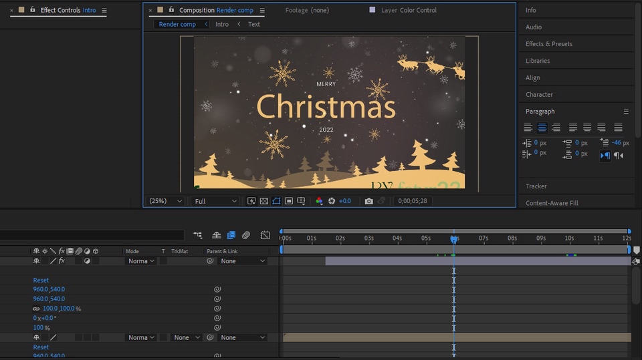
Task: Close the Effect Controls panel tab
Action: 11,10
